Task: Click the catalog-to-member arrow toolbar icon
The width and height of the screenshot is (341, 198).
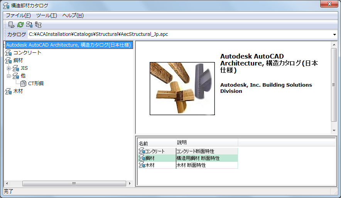Action: 38,25
